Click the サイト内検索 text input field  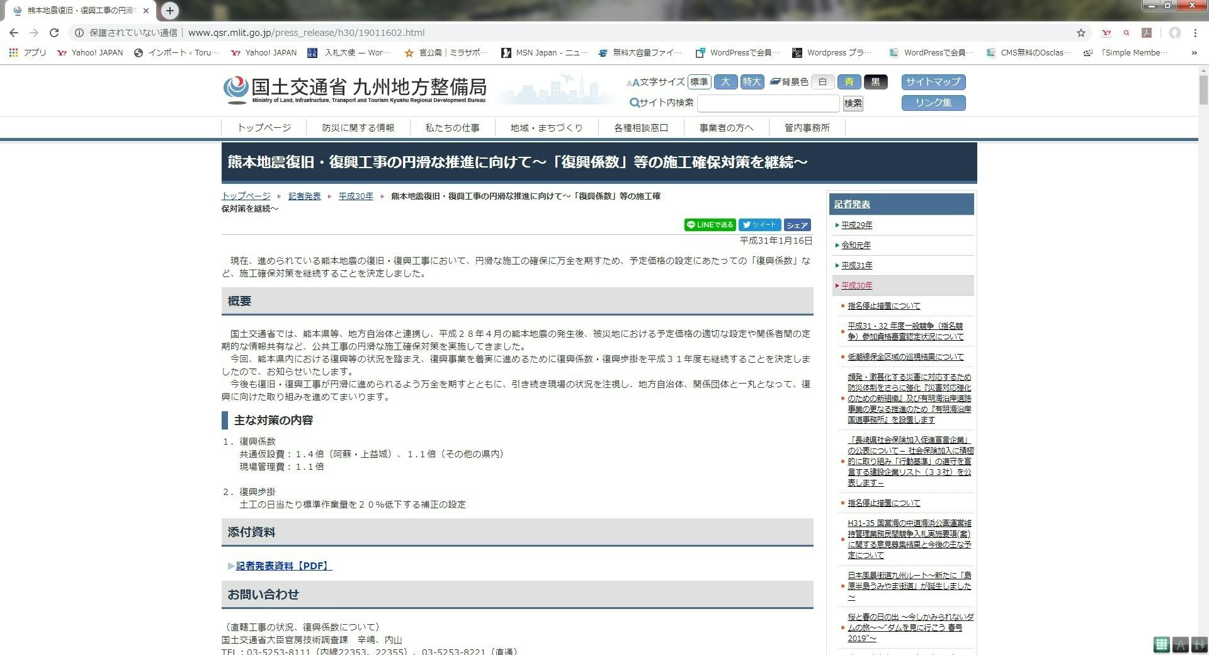click(x=768, y=103)
